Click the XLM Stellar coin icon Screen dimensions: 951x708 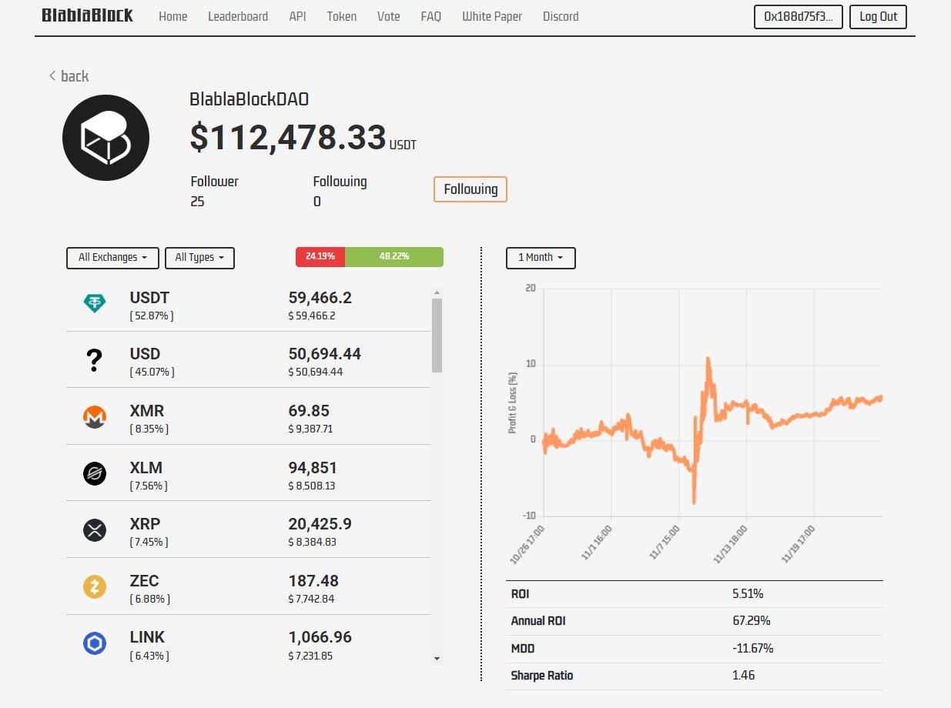click(95, 474)
